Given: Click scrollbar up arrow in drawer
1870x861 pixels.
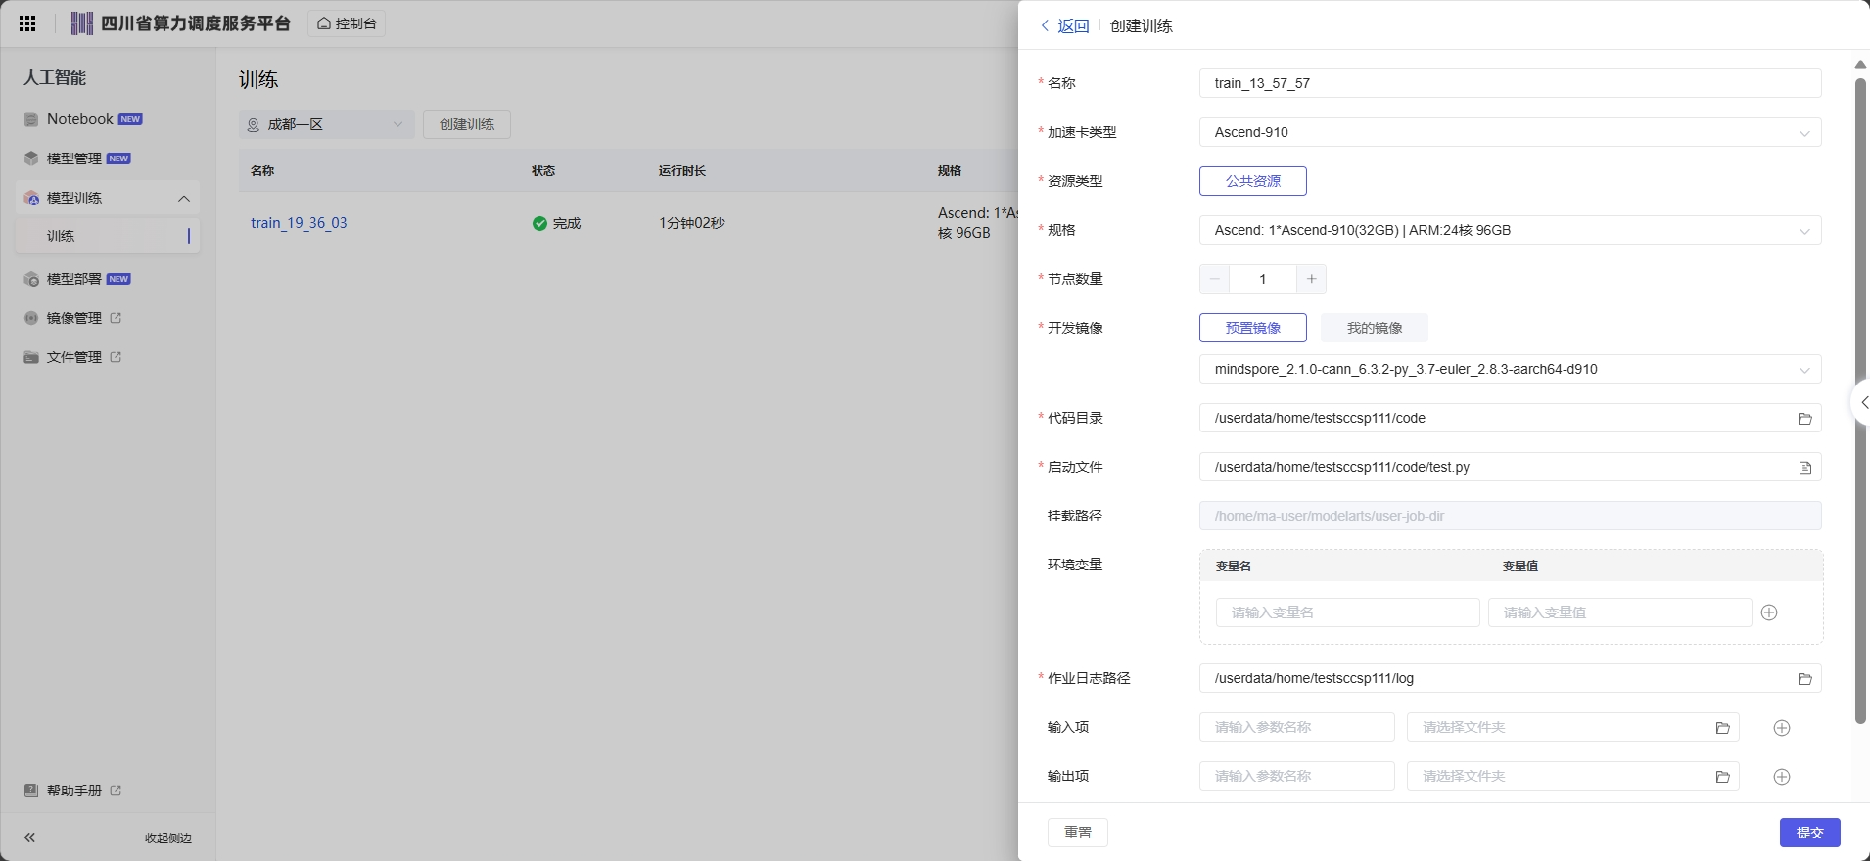Looking at the screenshot, I should 1860,65.
